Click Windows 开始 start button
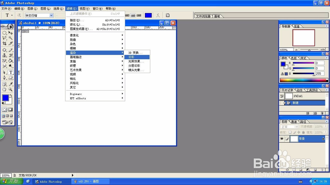The image size is (330, 185). (11, 181)
